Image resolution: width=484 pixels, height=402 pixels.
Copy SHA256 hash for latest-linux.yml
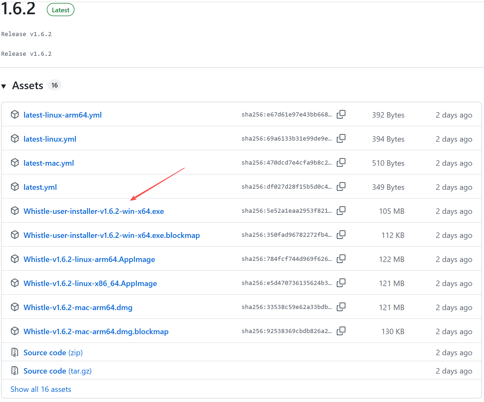click(341, 138)
